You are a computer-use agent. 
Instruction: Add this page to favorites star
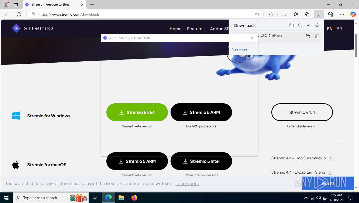pyautogui.click(x=257, y=14)
